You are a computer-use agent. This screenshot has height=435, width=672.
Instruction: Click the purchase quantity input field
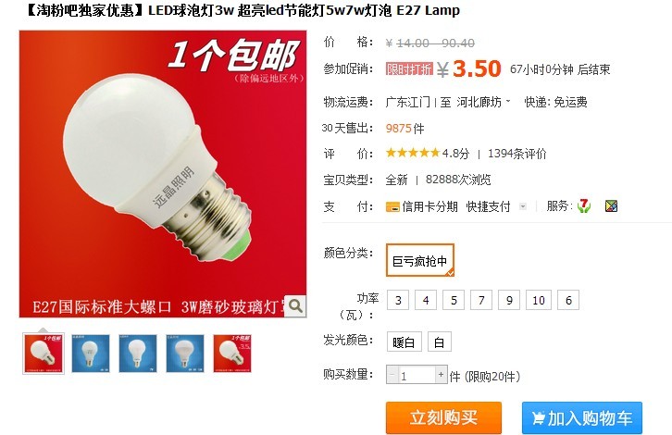tap(417, 375)
